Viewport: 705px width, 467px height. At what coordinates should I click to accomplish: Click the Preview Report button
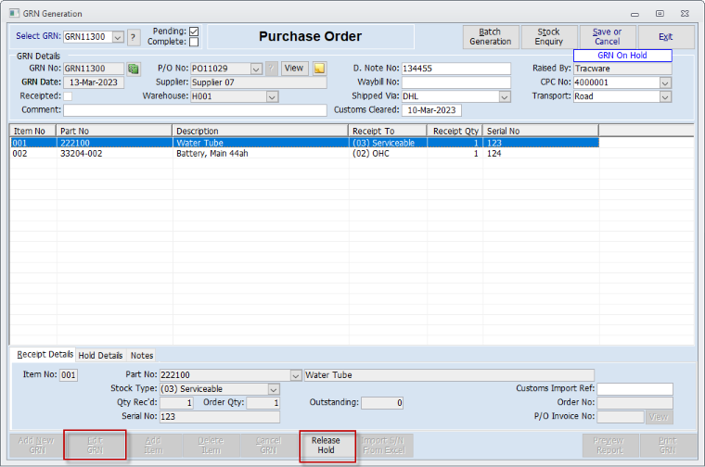click(609, 446)
